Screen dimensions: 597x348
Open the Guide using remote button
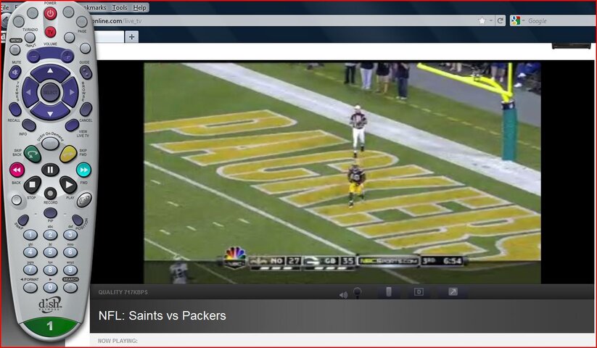(86, 72)
